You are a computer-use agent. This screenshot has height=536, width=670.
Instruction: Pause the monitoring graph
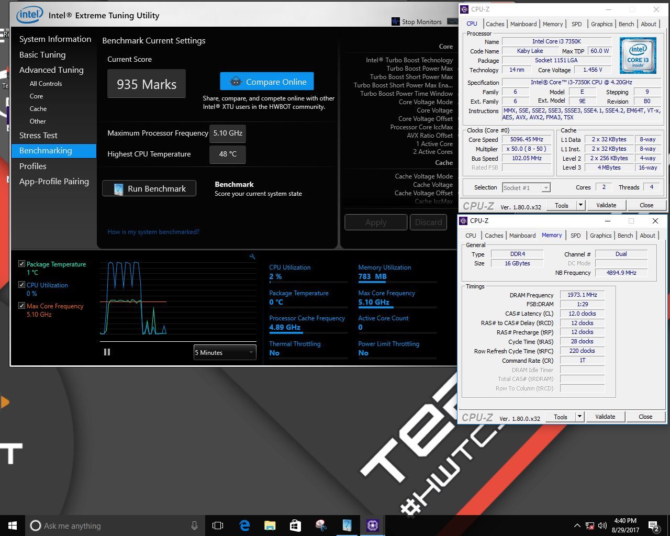pos(107,352)
